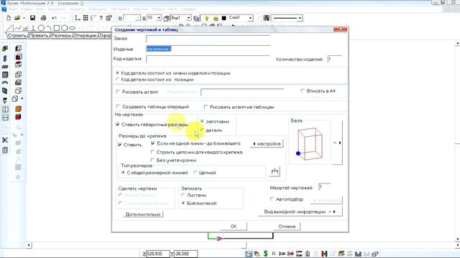Click the question mark help icon

101,18
